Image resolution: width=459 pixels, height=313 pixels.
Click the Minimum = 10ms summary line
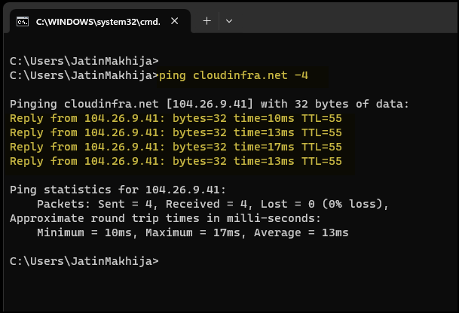[193, 232]
